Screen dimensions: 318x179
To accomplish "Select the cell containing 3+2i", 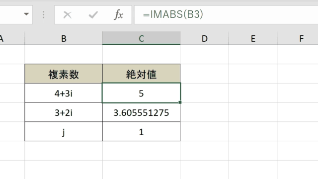I will pyautogui.click(x=64, y=112).
